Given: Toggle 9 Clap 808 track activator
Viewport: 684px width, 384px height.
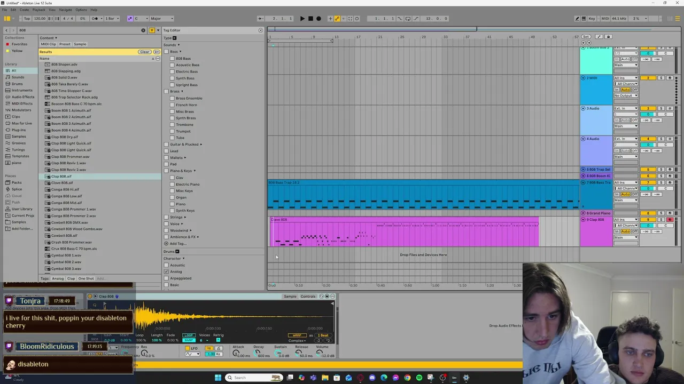Looking at the screenshot, I should click(x=648, y=220).
